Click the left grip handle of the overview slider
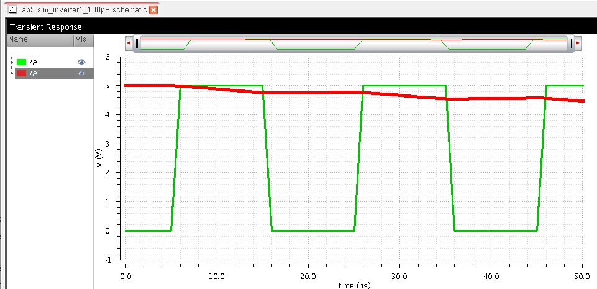 (x=137, y=43)
